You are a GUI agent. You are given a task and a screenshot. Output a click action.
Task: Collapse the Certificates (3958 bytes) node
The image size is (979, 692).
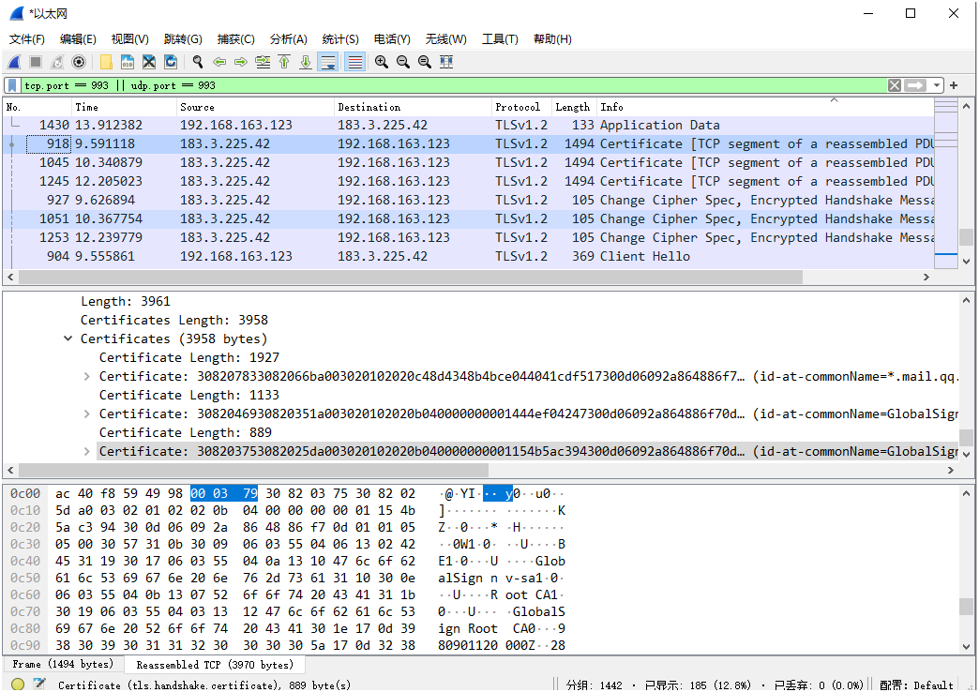pyautogui.click(x=68, y=338)
